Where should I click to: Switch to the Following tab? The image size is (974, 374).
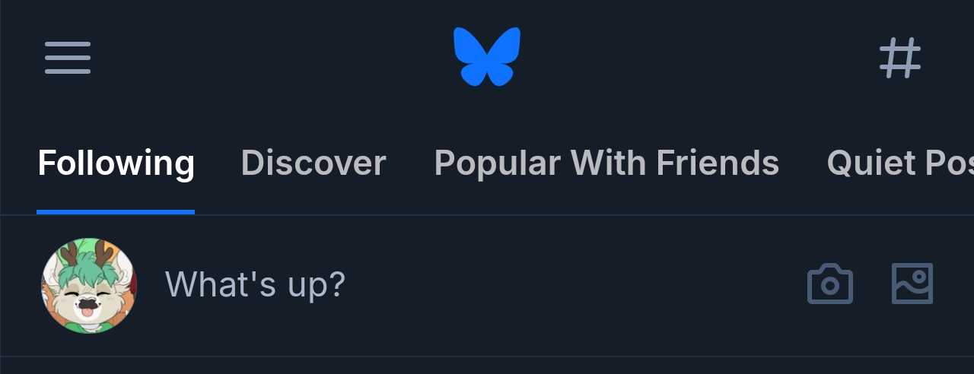pos(116,163)
